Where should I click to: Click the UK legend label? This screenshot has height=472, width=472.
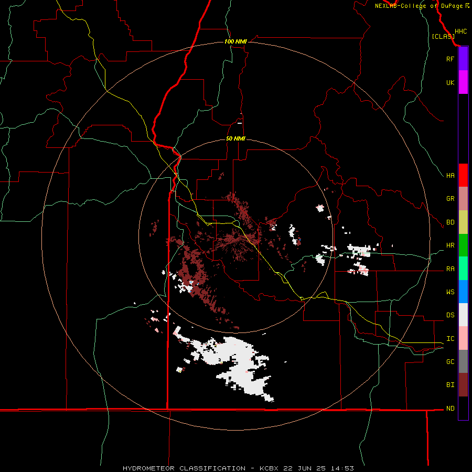point(450,82)
